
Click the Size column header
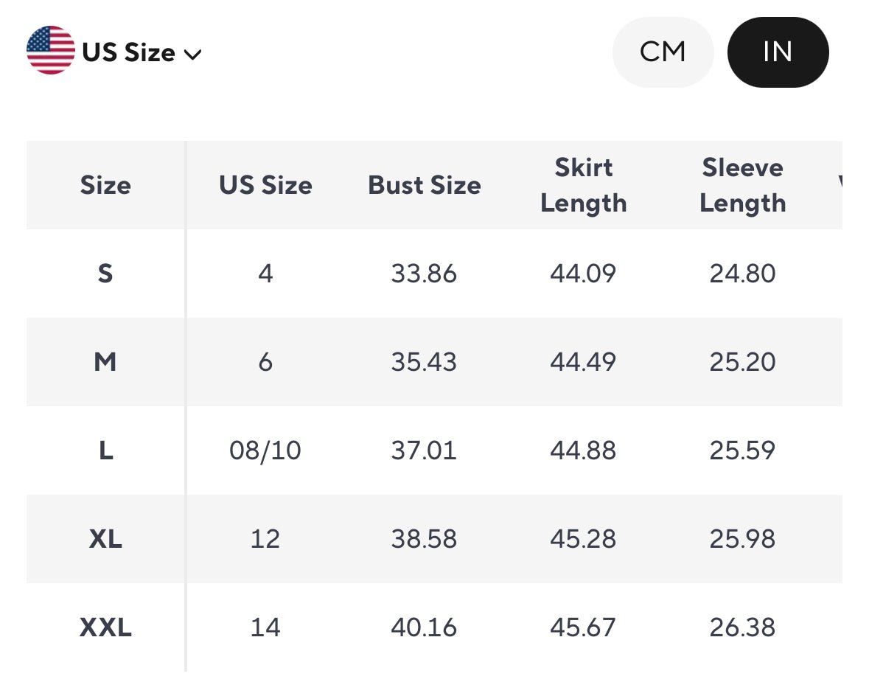pos(105,185)
